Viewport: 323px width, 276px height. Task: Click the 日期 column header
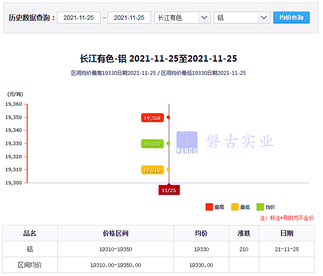tap(287, 233)
